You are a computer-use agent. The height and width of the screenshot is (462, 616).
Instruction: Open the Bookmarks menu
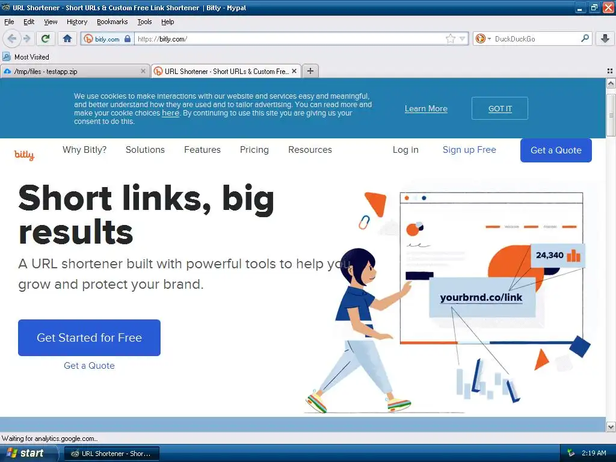[112, 22]
